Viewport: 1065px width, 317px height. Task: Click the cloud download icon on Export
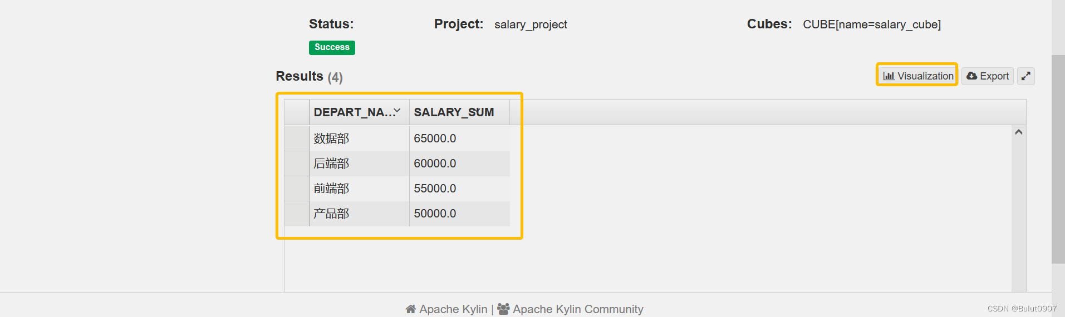(971, 76)
